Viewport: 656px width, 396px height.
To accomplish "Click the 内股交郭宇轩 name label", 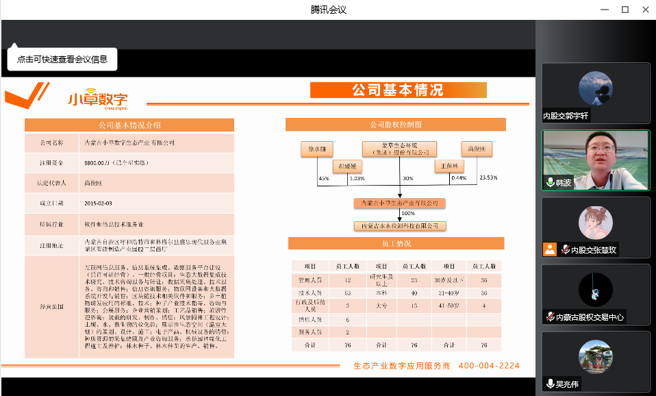I will click(566, 116).
